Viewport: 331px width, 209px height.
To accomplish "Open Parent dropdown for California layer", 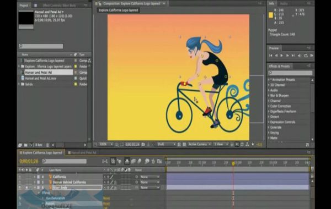I will point(150,177).
